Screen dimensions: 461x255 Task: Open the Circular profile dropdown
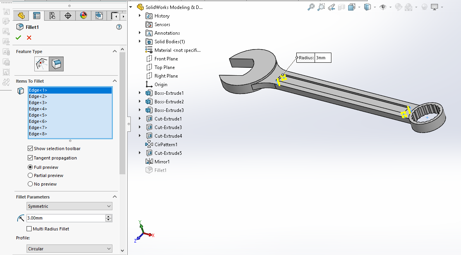[x=69, y=249]
